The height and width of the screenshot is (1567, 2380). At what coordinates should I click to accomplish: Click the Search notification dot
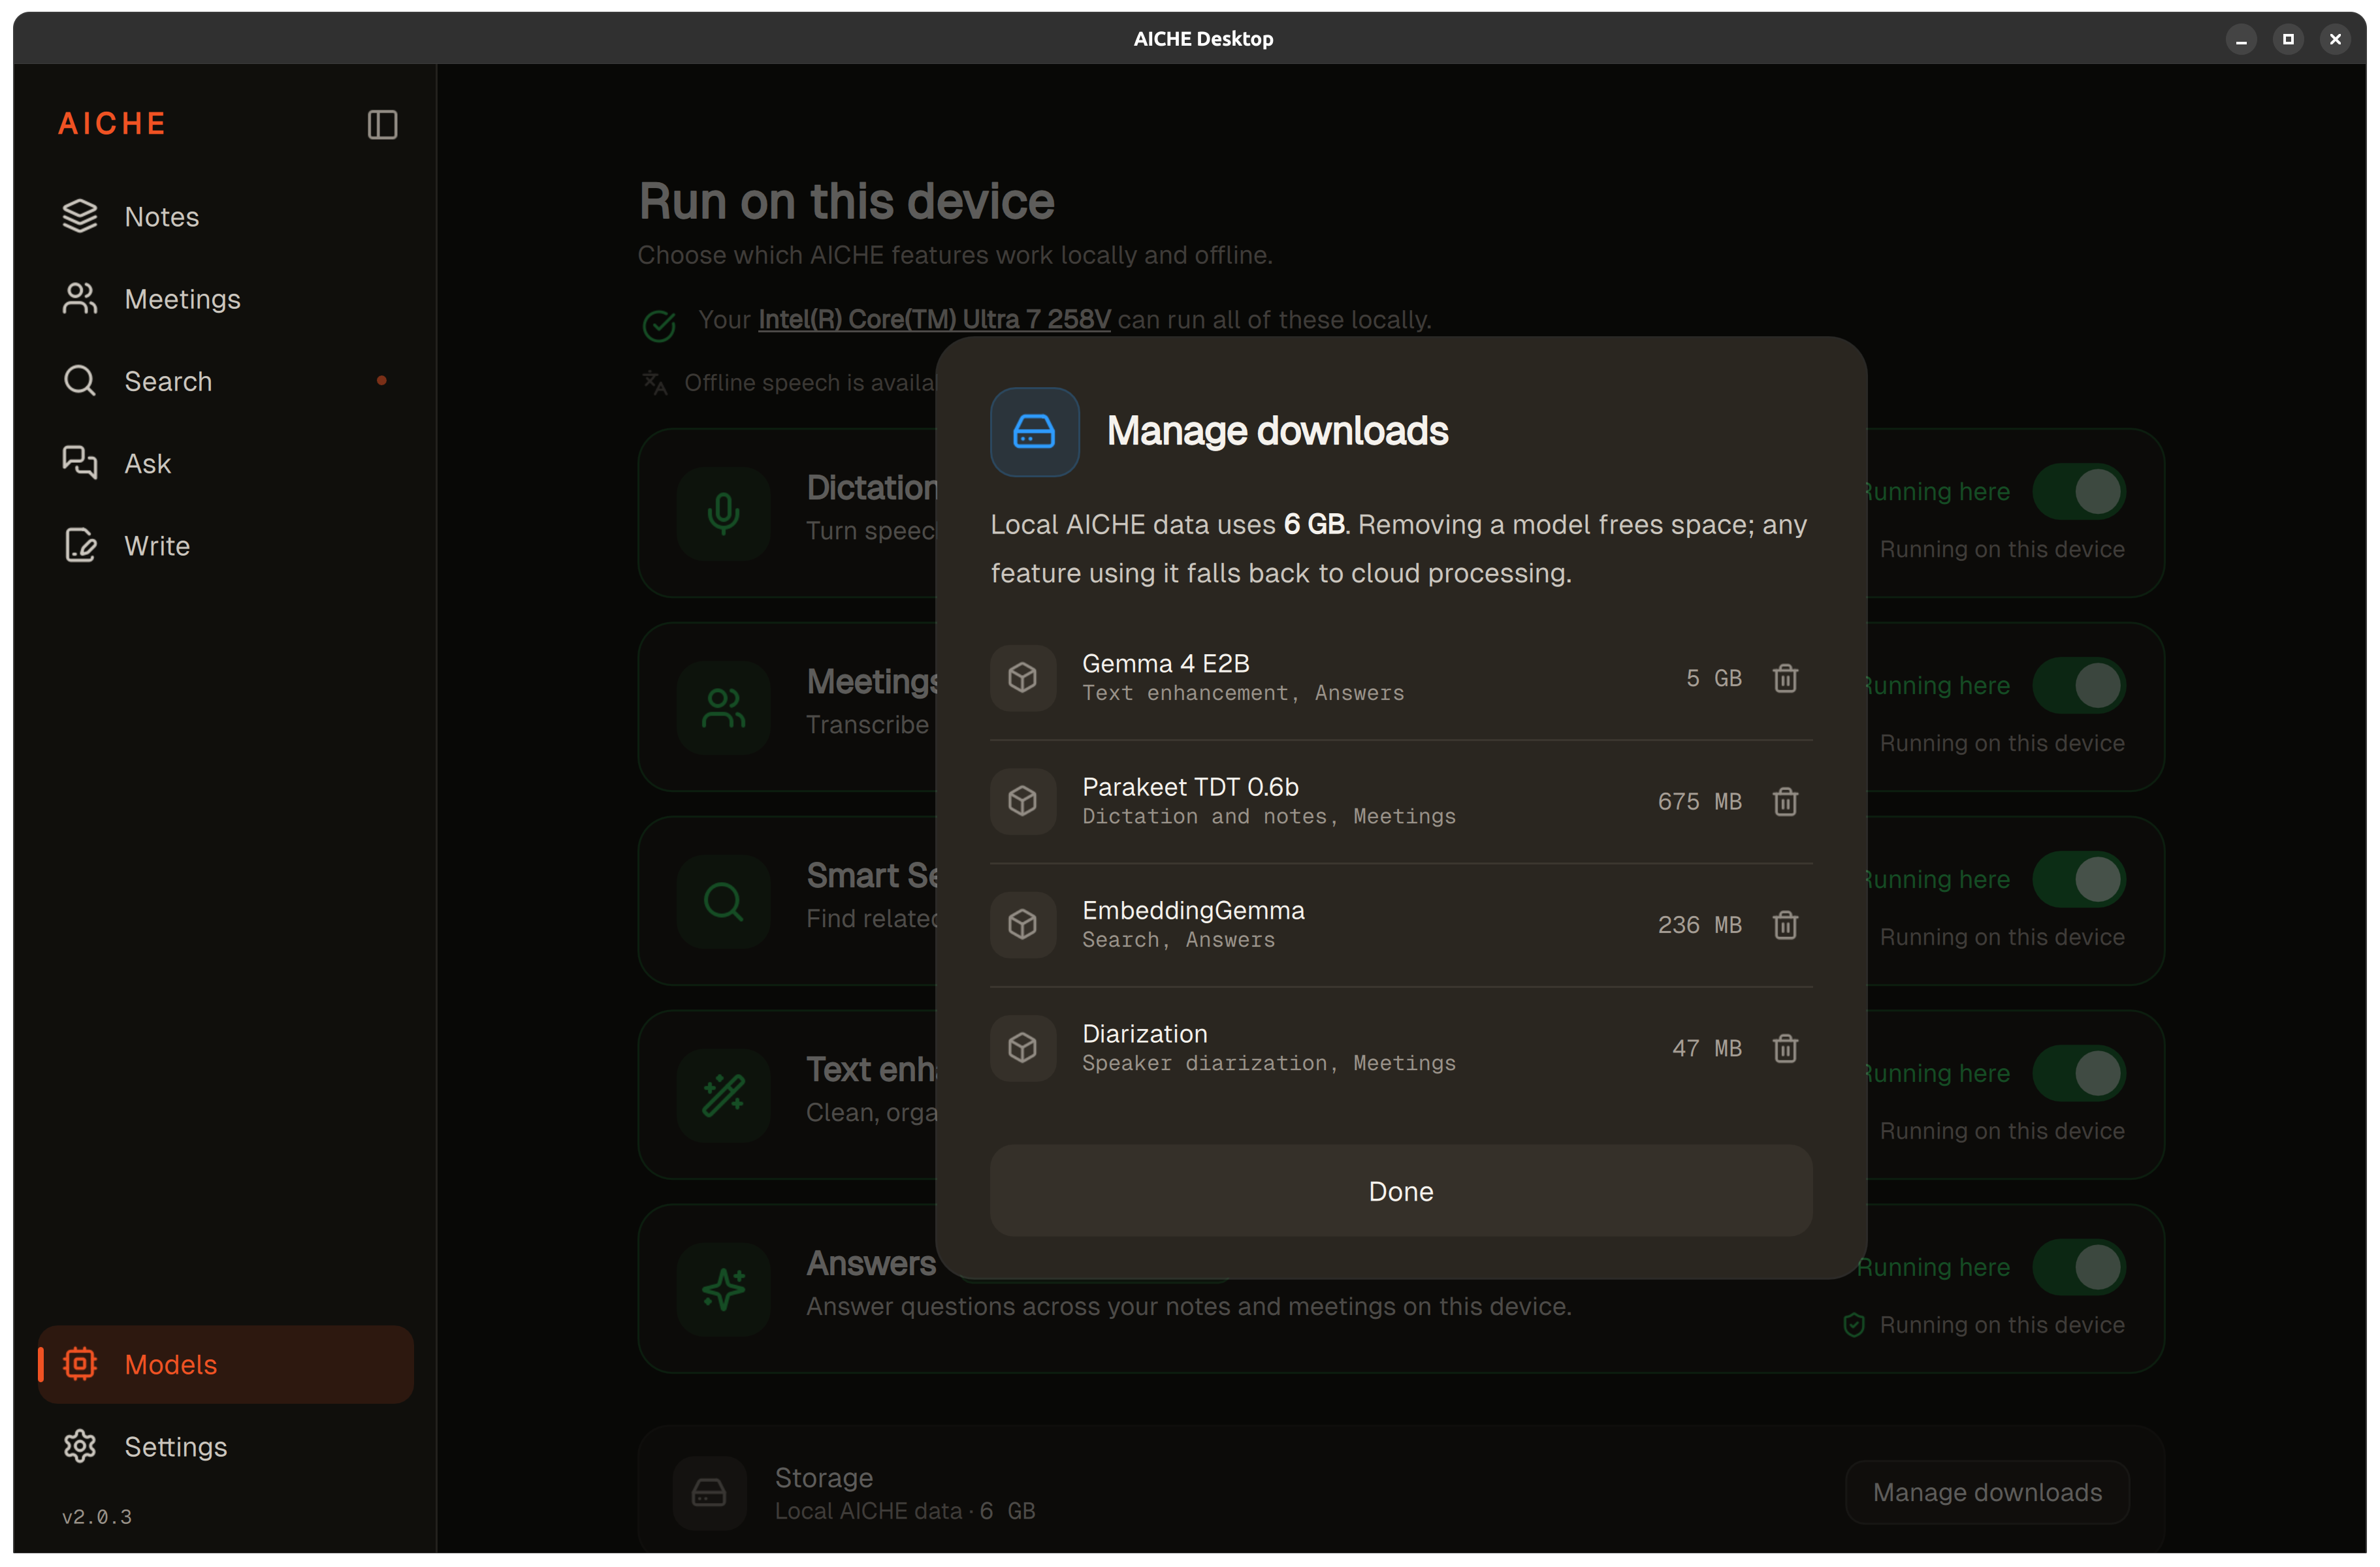(381, 381)
